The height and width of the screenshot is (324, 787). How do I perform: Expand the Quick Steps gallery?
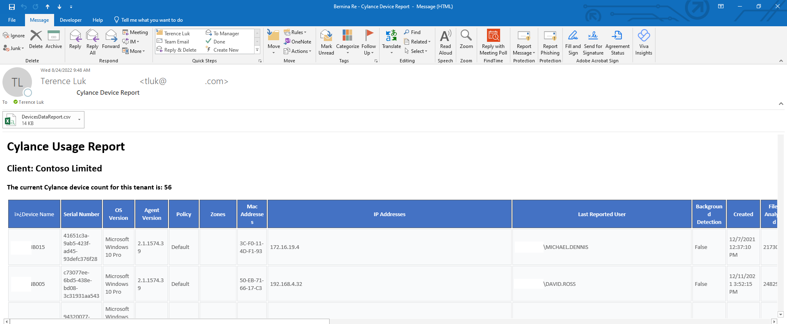coord(257,50)
